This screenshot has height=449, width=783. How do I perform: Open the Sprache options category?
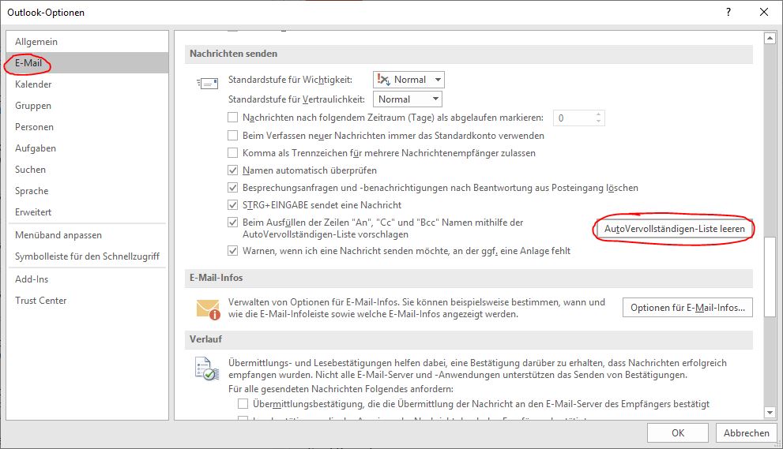point(88,191)
